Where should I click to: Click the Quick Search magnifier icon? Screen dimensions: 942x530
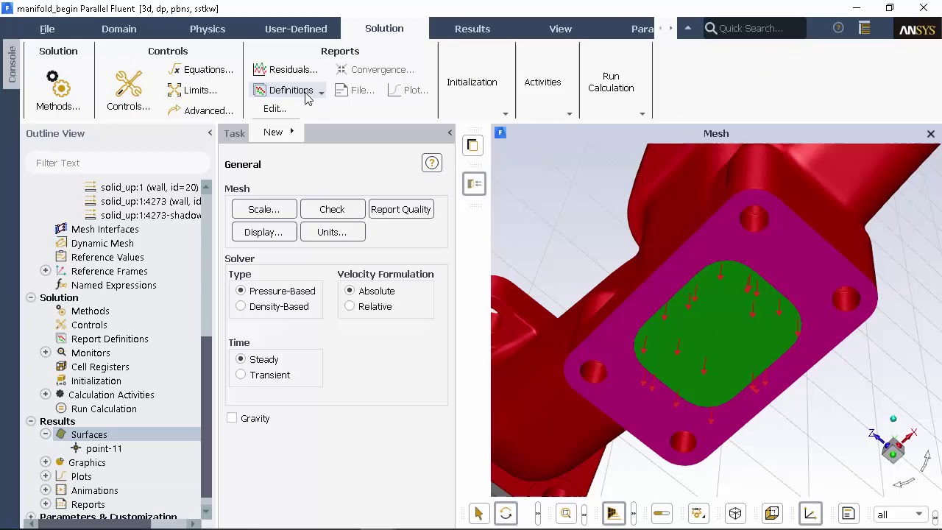(x=711, y=28)
